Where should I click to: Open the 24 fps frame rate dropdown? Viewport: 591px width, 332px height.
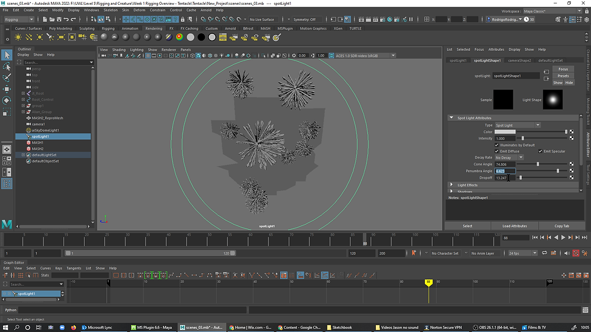pos(523,253)
